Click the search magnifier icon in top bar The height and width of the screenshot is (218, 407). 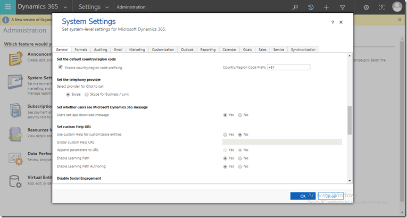pyautogui.click(x=295, y=7)
